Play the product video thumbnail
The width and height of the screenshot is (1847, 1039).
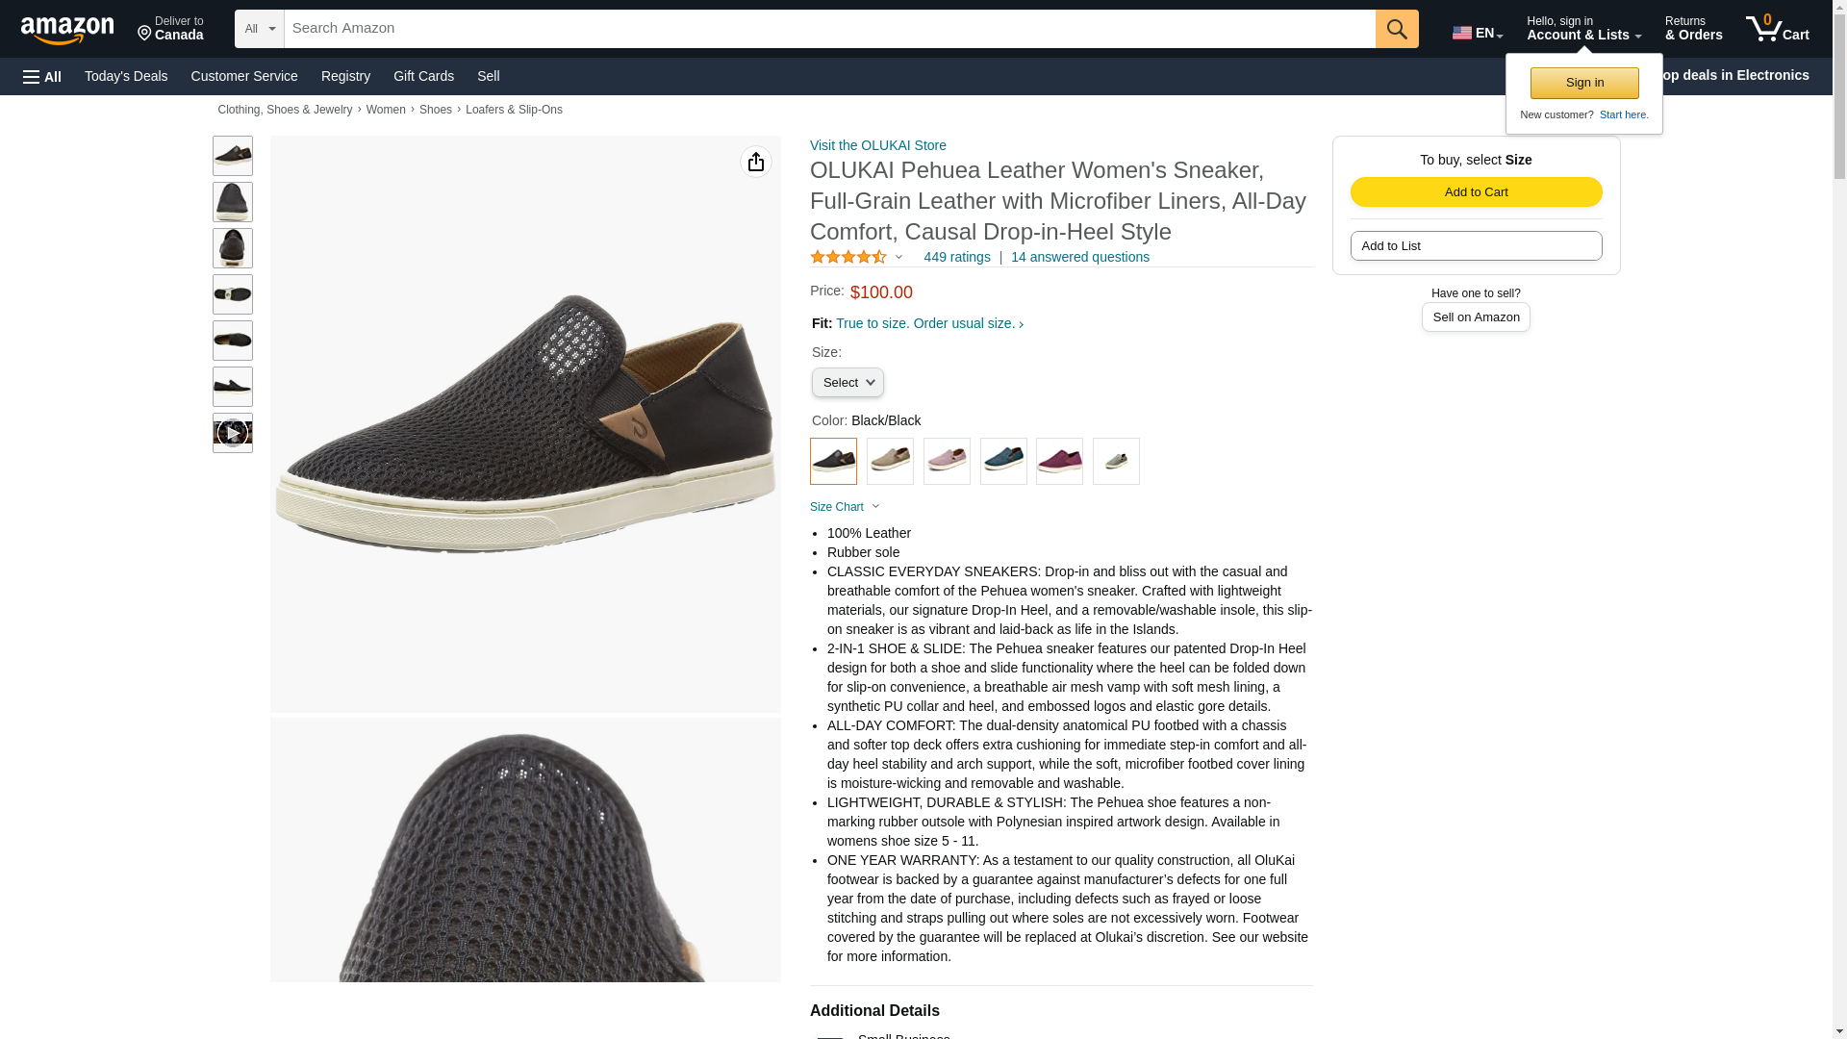click(232, 433)
